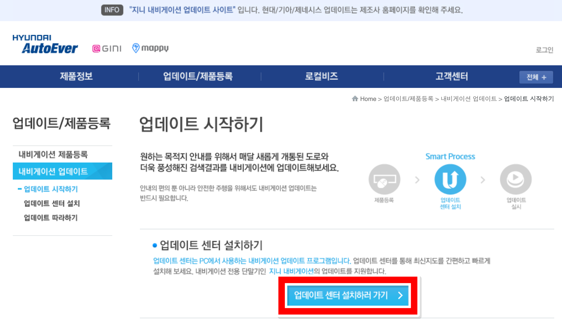Click the INFO badge in the top banner
Image resolution: width=562 pixels, height=323 pixels.
[112, 10]
